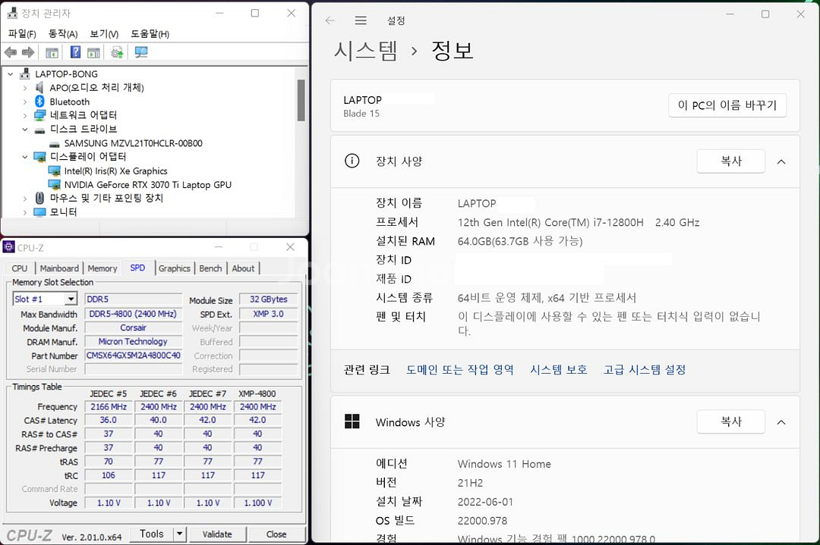Image resolution: width=820 pixels, height=545 pixels.
Task: Click the Validate button
Action: [217, 534]
